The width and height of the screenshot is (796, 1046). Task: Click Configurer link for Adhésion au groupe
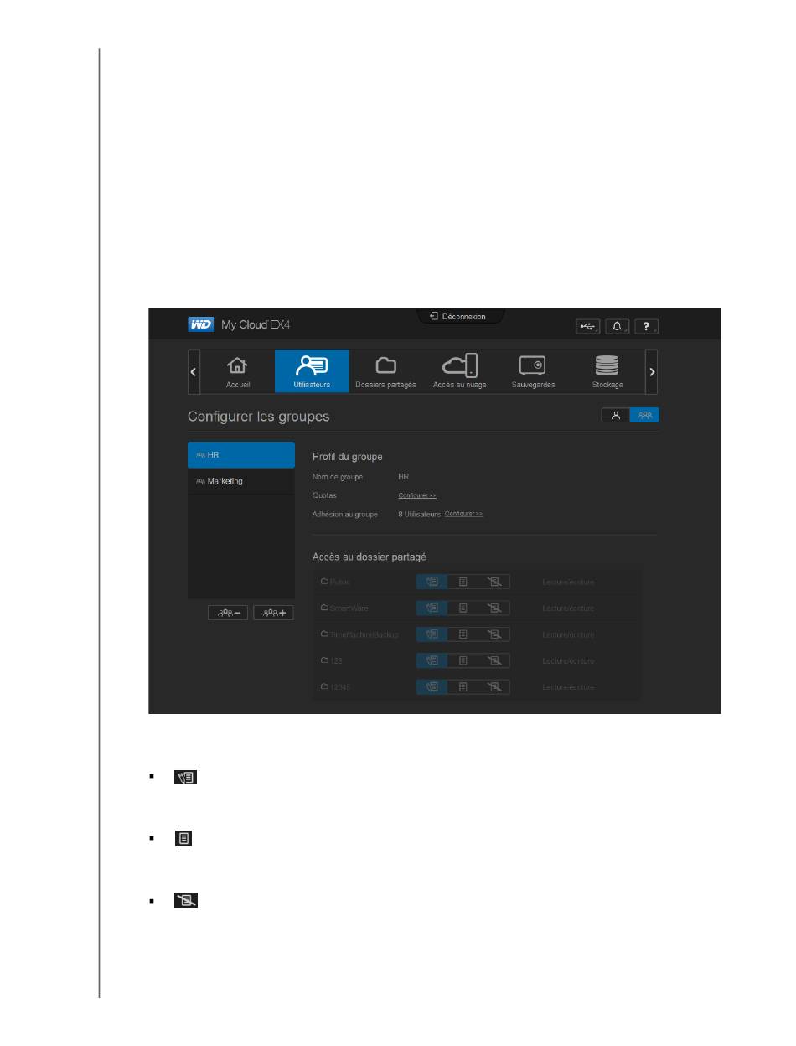pos(463,514)
